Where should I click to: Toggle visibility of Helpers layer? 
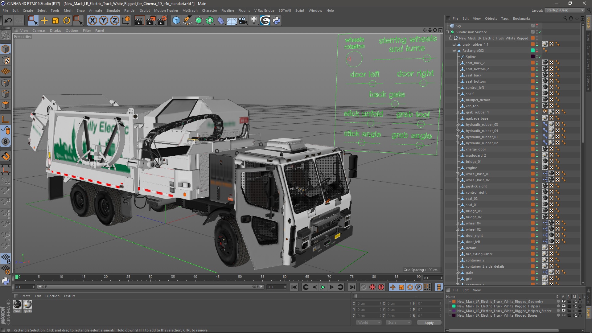pos(564,306)
